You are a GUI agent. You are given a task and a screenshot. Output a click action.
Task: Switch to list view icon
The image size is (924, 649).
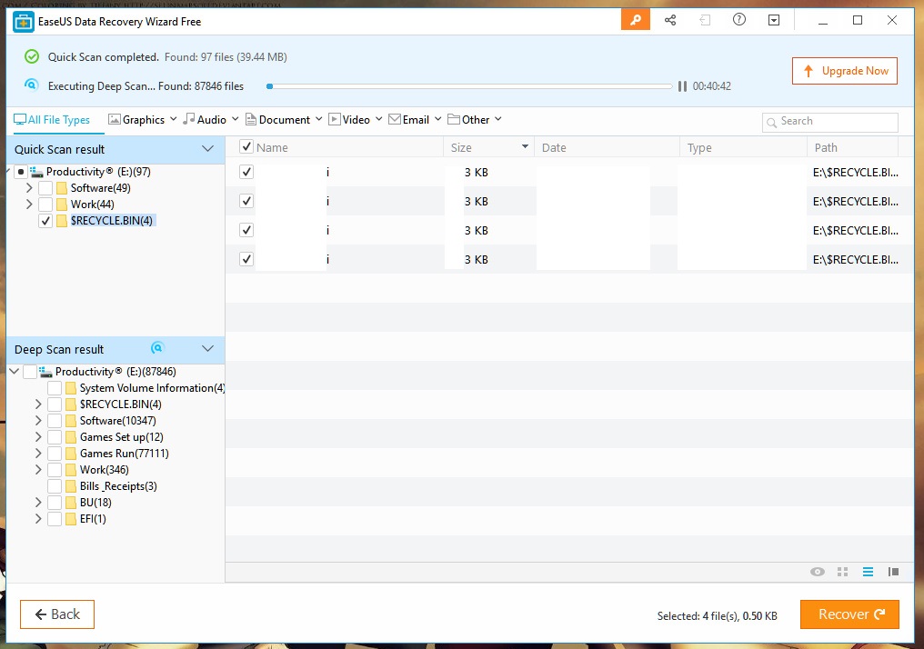[868, 571]
